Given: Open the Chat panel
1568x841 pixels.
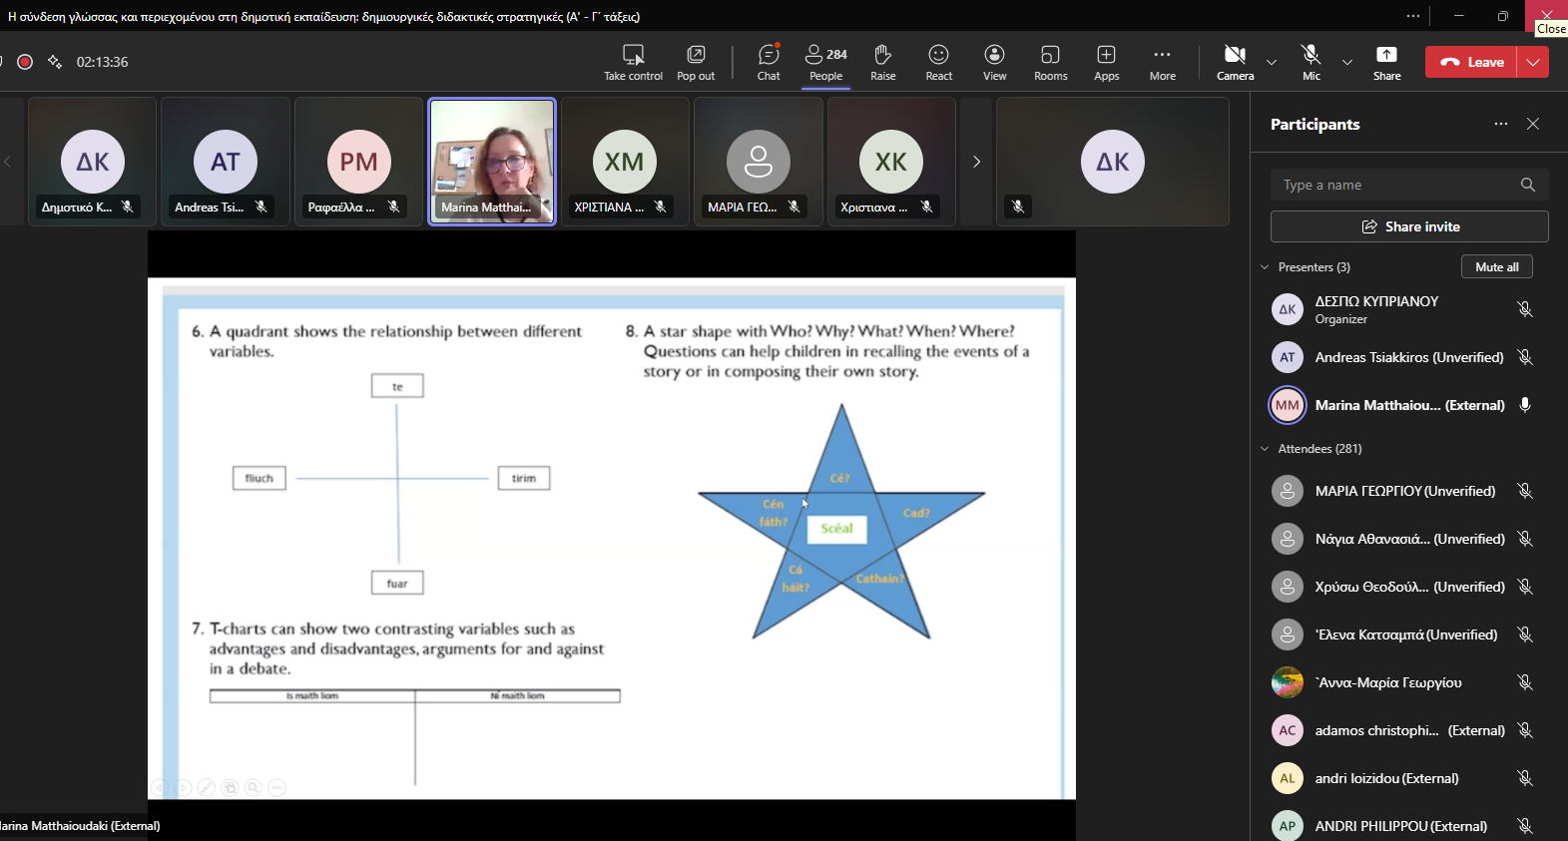Looking at the screenshot, I should point(769,62).
